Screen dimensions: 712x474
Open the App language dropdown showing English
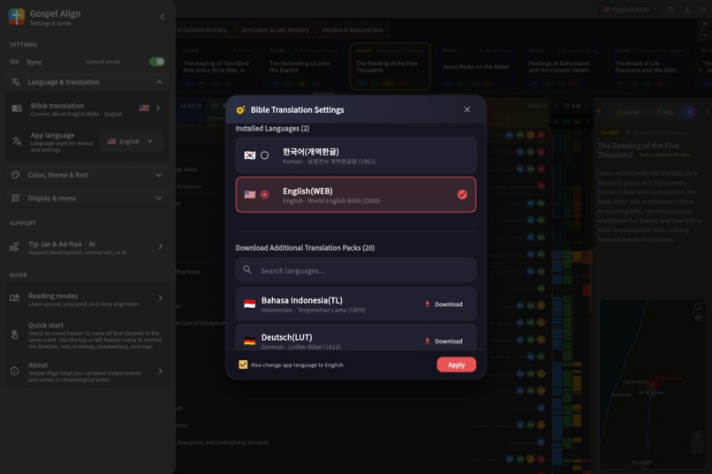[131, 141]
